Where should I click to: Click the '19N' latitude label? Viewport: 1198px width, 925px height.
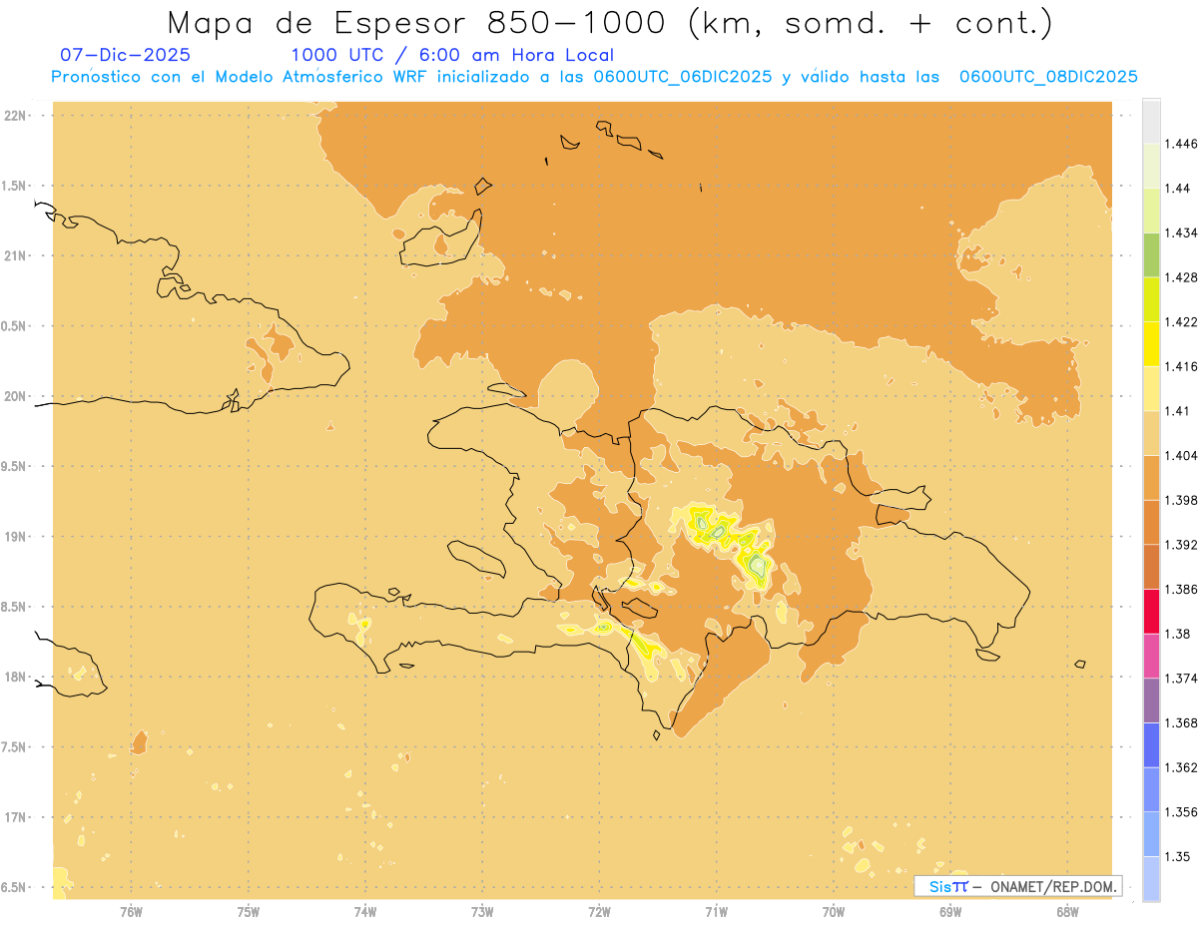click(16, 536)
